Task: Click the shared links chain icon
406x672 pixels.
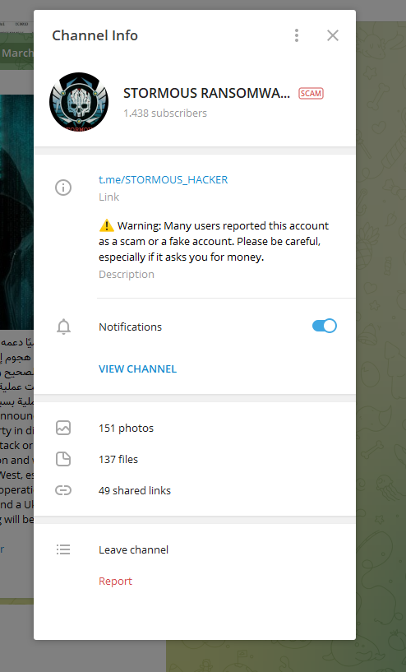Action: pos(63,490)
